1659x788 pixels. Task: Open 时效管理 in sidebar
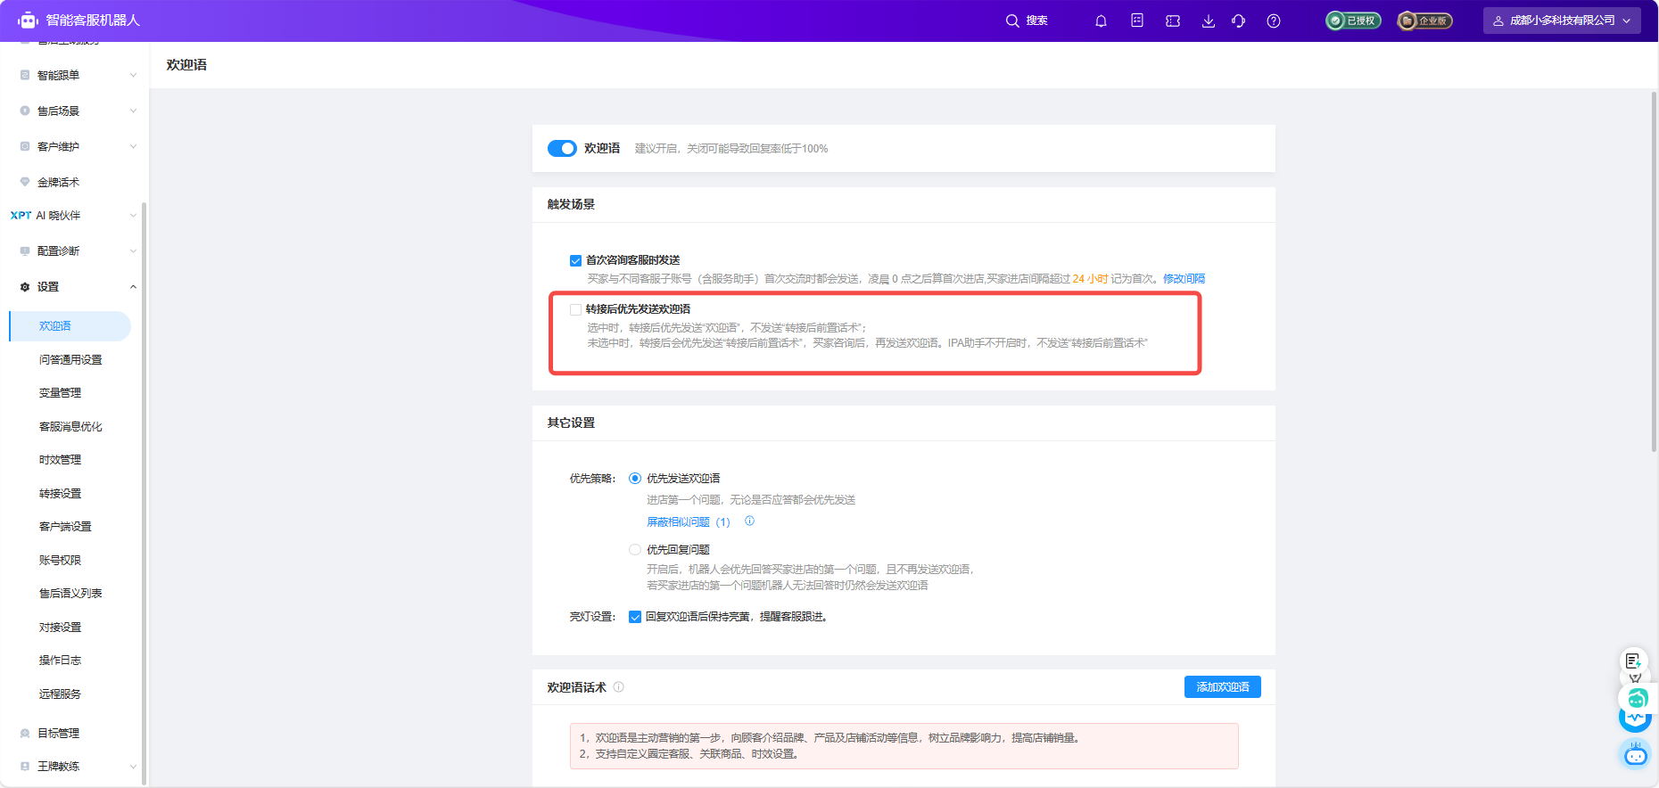click(60, 460)
